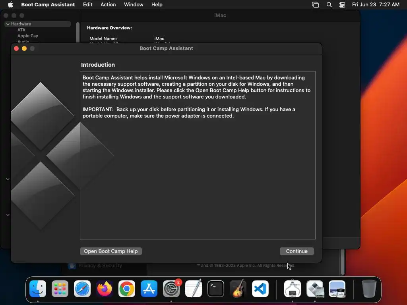Select Apple Pay in System Information sidebar
Viewport: 407px width, 305px height.
28,36
